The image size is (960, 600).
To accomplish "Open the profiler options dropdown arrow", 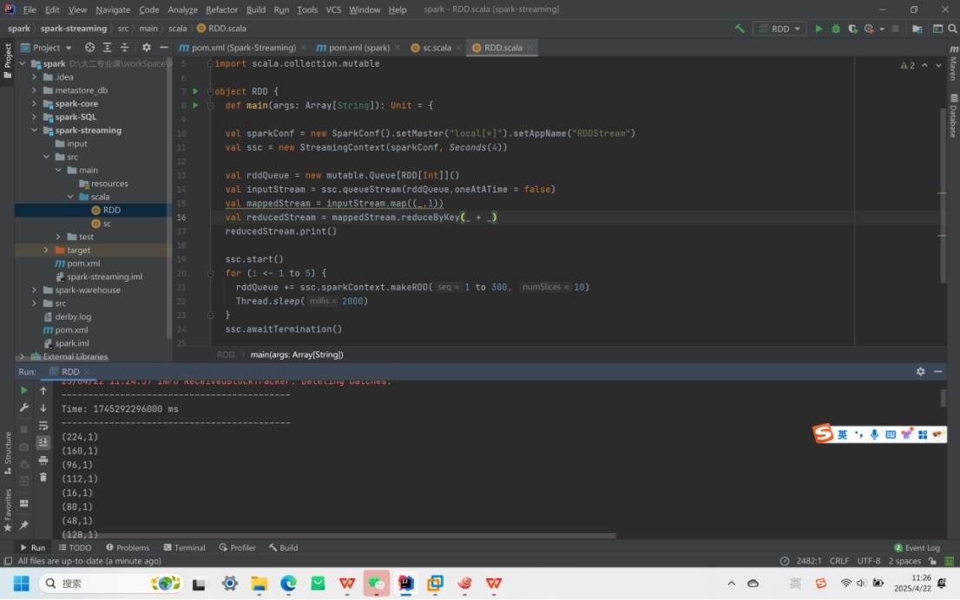I will (x=882, y=29).
